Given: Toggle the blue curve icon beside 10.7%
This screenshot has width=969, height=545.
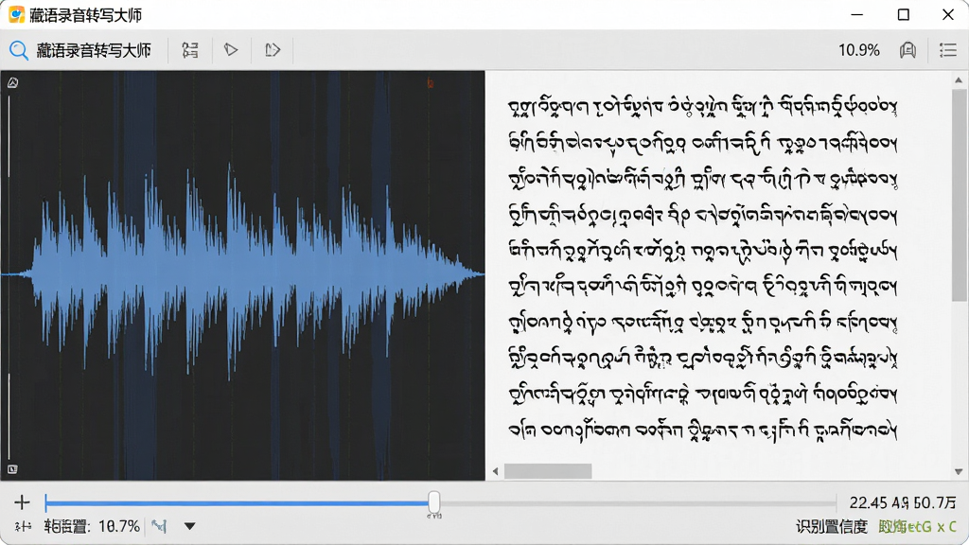Looking at the screenshot, I should 159,526.
